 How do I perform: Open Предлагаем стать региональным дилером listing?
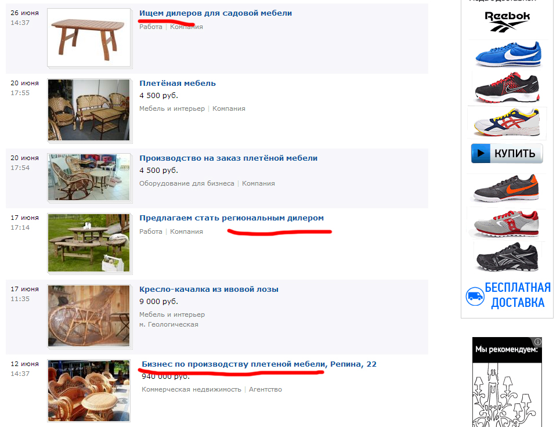point(232,218)
